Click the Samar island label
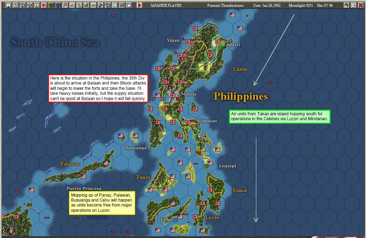Viewport: 366px width, 238px height. pos(240,190)
